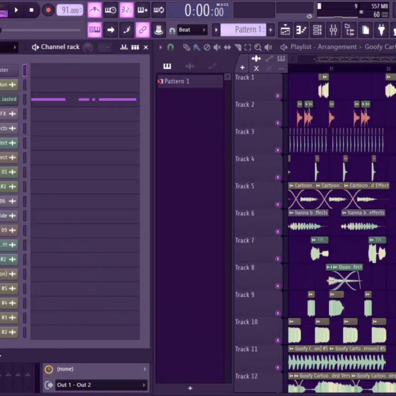Open the channel rack toolbar icon
Screen dimensions: 396x396
(x=317, y=30)
